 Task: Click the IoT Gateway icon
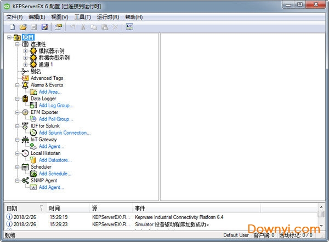pyautogui.click(x=25, y=140)
